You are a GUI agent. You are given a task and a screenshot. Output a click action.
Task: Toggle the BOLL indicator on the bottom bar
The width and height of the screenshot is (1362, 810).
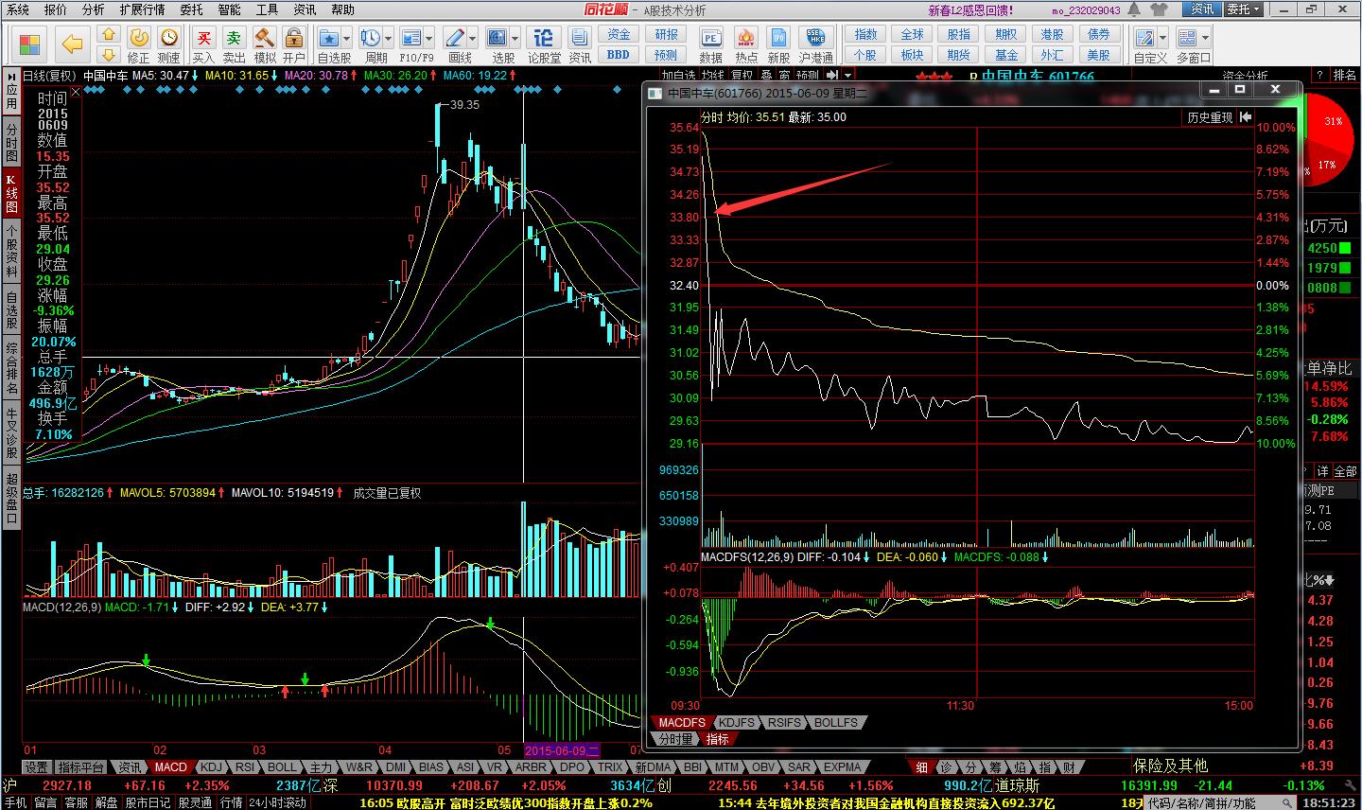pos(282,767)
